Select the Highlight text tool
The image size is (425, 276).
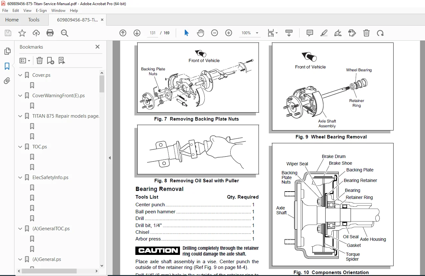click(324, 33)
